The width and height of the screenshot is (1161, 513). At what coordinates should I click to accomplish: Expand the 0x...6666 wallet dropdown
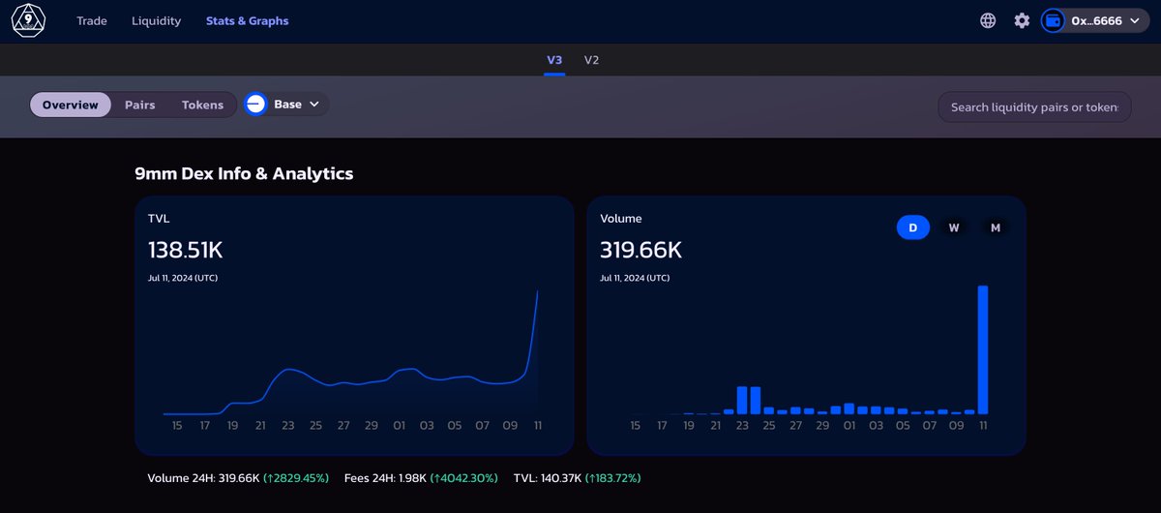pos(1097,20)
